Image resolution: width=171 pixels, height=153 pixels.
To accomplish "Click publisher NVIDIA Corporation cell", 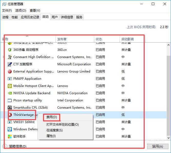I will point(72,93).
